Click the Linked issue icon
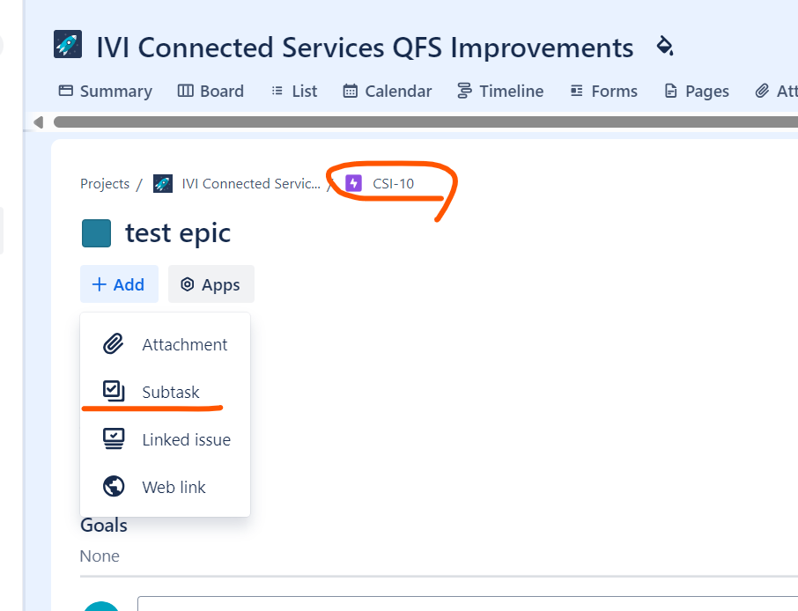This screenshot has width=798, height=611. click(x=114, y=438)
